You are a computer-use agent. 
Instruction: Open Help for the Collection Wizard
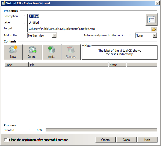[147, 140]
